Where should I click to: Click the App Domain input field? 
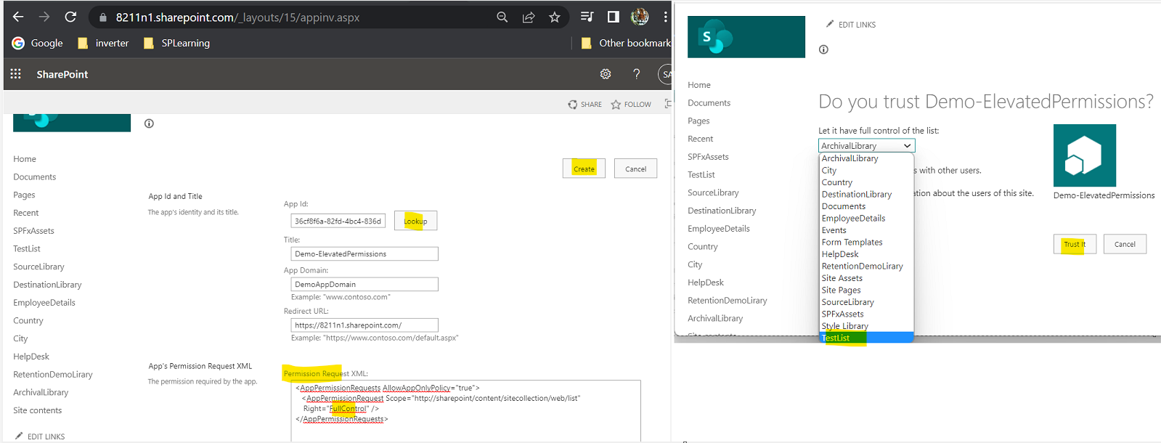pos(364,284)
